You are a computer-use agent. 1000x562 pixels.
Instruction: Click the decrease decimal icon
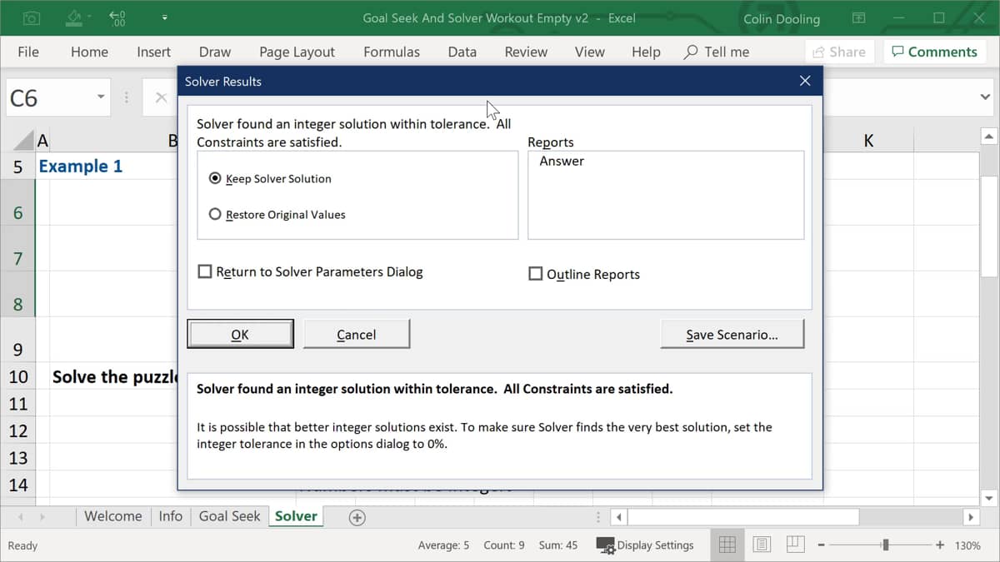(x=117, y=17)
